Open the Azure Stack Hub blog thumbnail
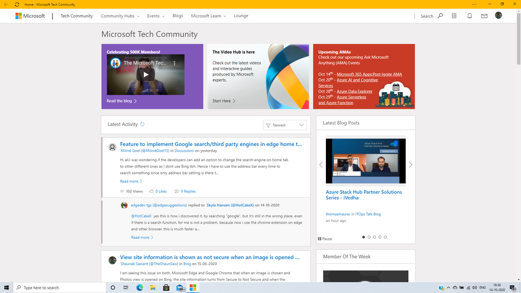 366,161
